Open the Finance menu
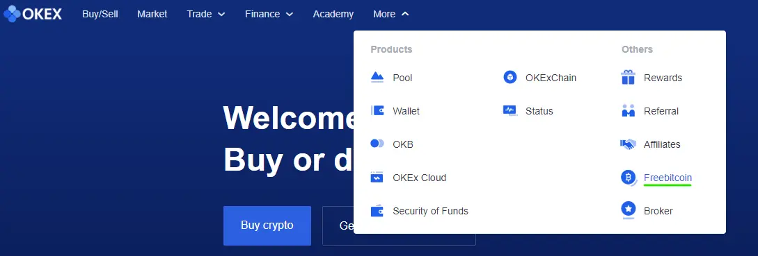The height and width of the screenshot is (256, 758). click(262, 14)
